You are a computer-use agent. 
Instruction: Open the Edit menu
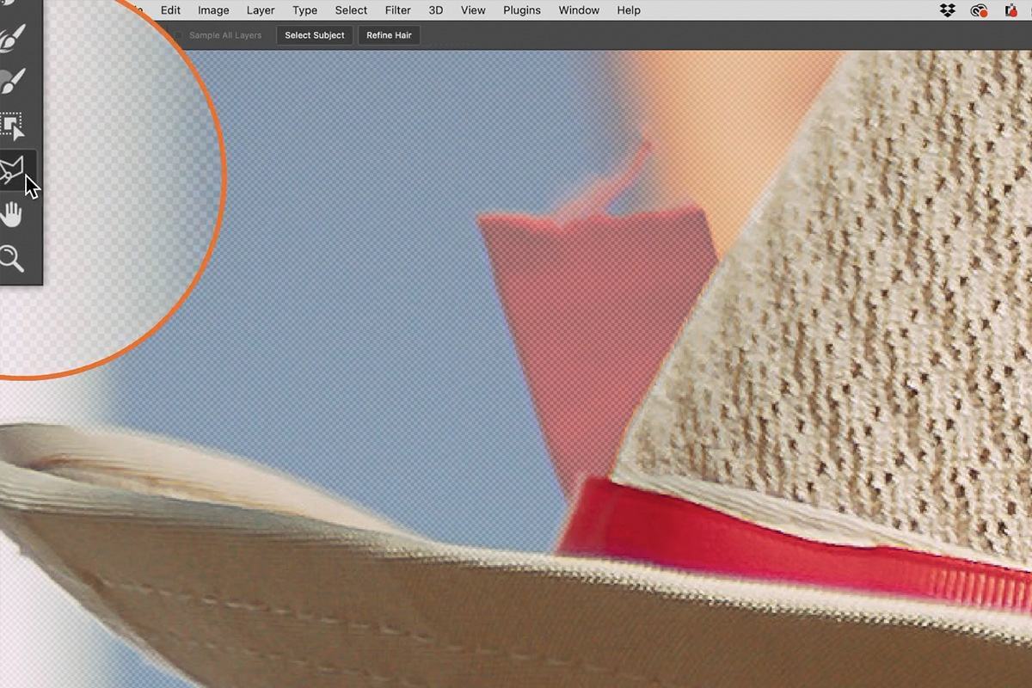[x=170, y=10]
